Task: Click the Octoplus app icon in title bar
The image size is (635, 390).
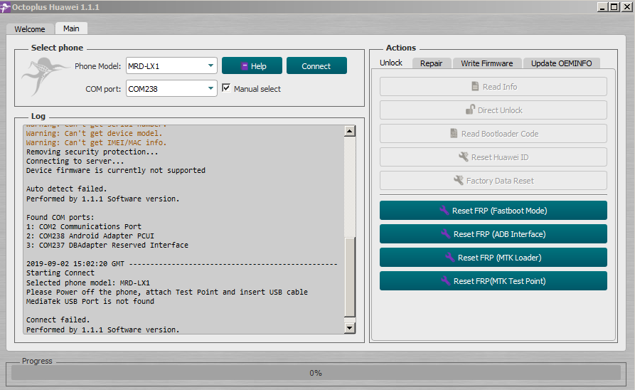Action: (6, 7)
